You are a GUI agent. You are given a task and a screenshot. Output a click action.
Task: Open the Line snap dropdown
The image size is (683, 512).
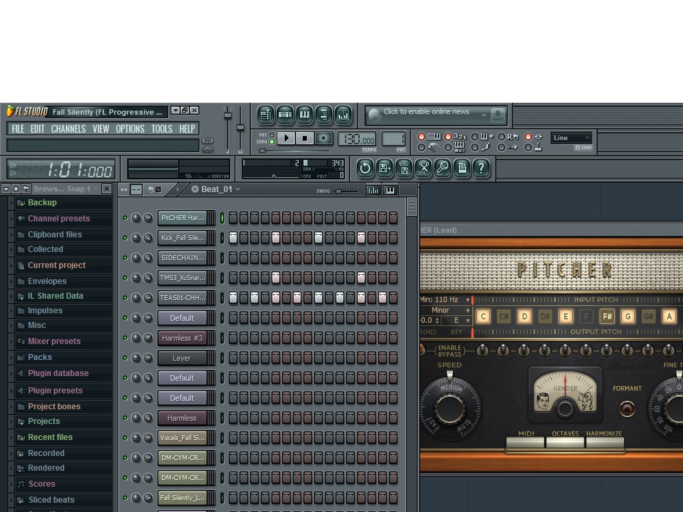click(572, 138)
